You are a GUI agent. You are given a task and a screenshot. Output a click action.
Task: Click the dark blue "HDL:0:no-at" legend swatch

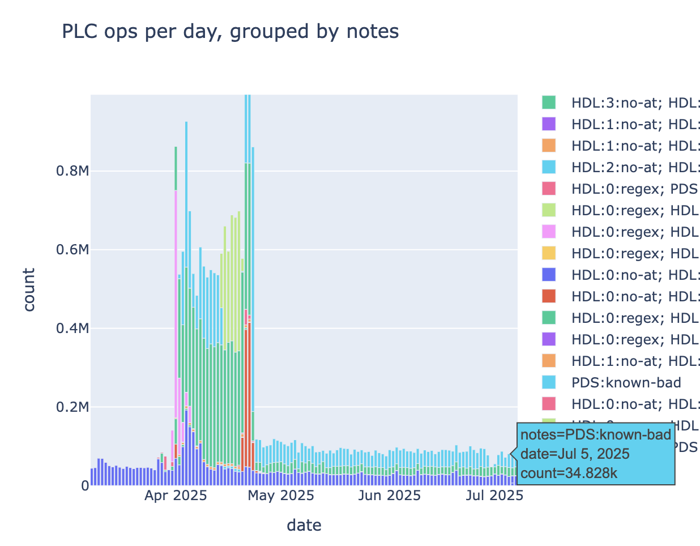[x=549, y=275]
